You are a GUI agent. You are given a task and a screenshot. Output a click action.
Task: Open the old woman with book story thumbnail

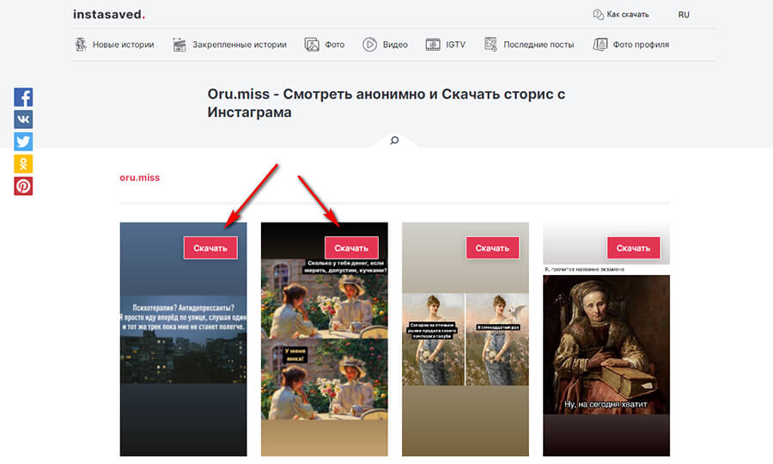click(x=606, y=352)
